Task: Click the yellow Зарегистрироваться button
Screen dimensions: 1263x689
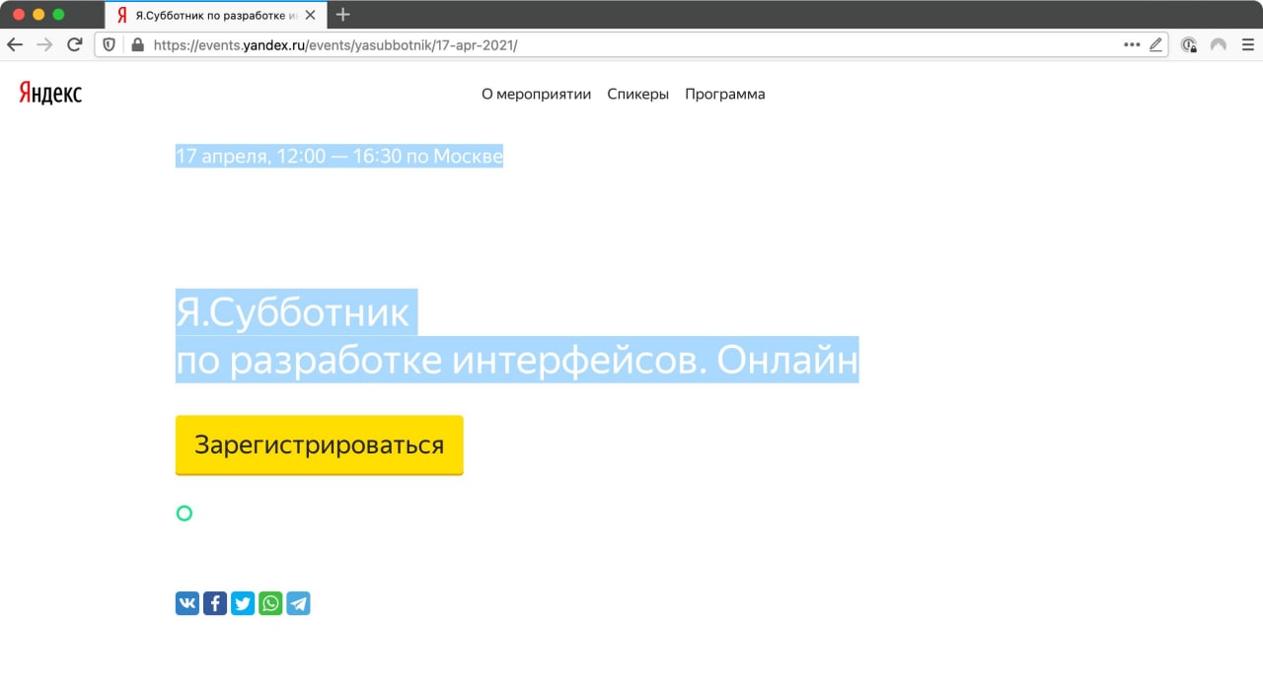Action: click(x=319, y=445)
